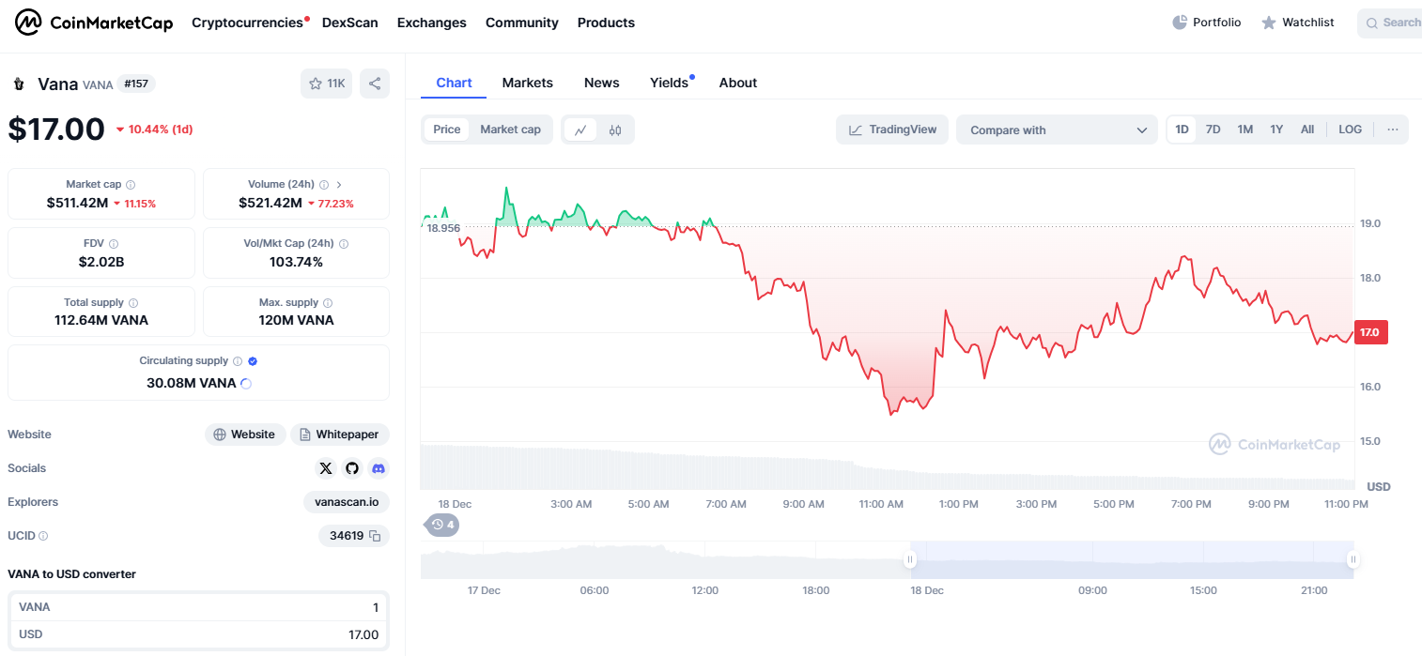This screenshot has height=656, width=1422.
Task: Click the share icon beside Vana
Action: [375, 84]
